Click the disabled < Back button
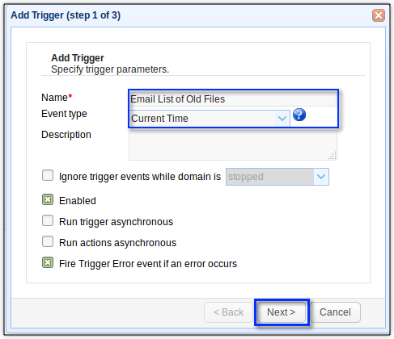Image resolution: width=394 pixels, height=339 pixels. [x=228, y=312]
